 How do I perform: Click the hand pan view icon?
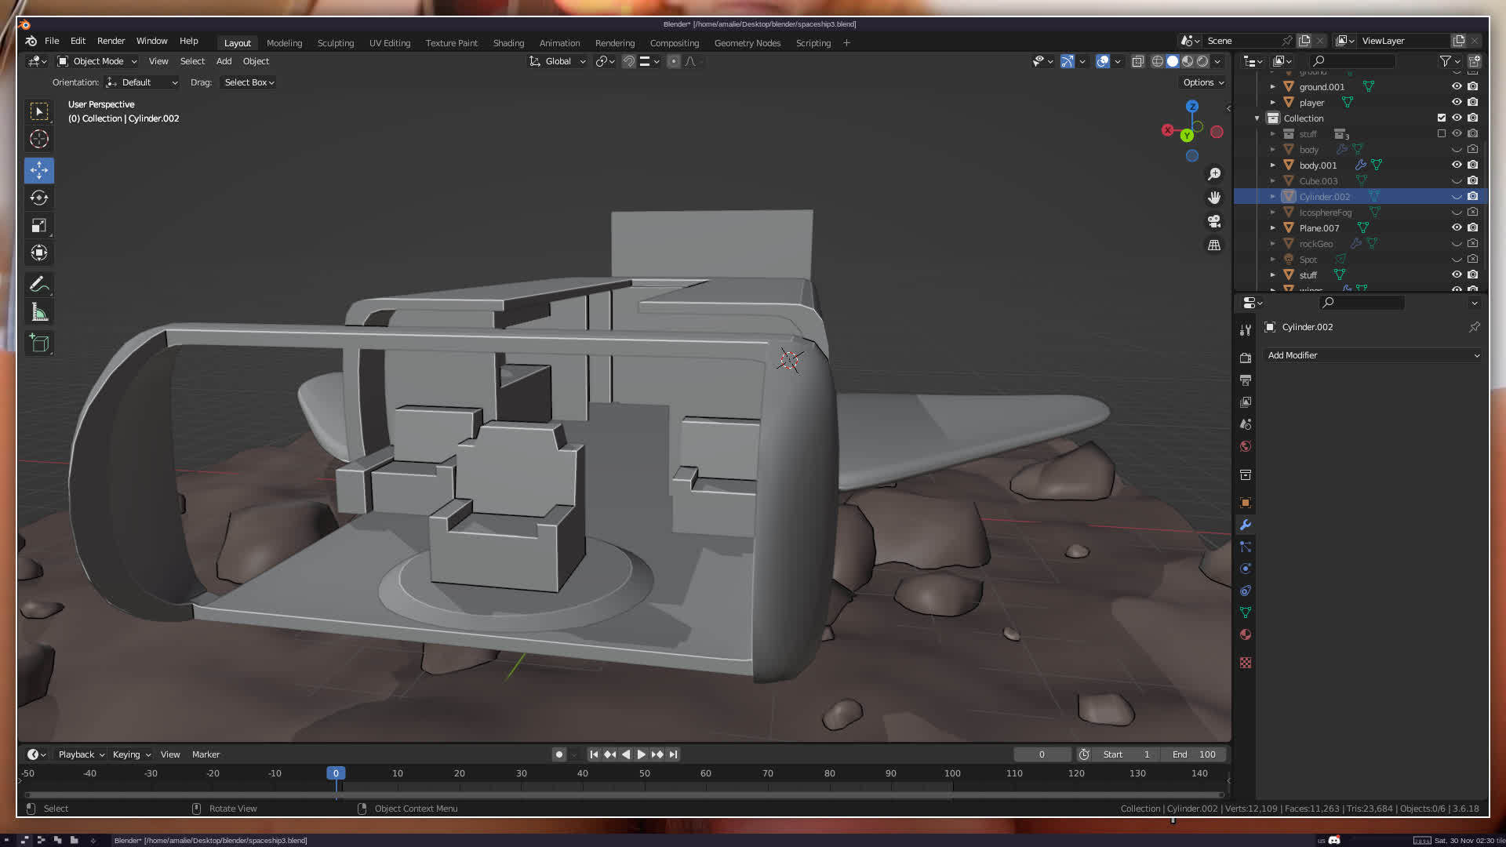(x=1214, y=198)
